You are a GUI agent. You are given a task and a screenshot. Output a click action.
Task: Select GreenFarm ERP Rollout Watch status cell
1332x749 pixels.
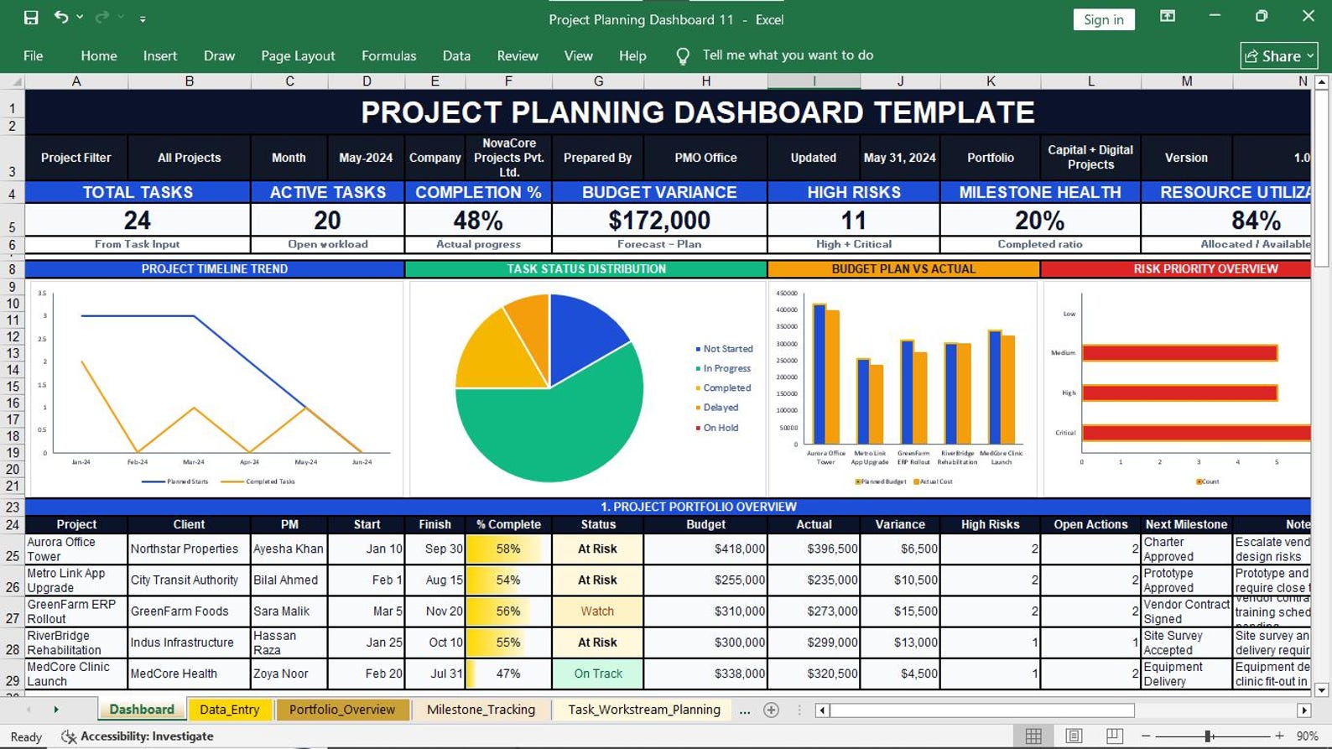(x=598, y=611)
